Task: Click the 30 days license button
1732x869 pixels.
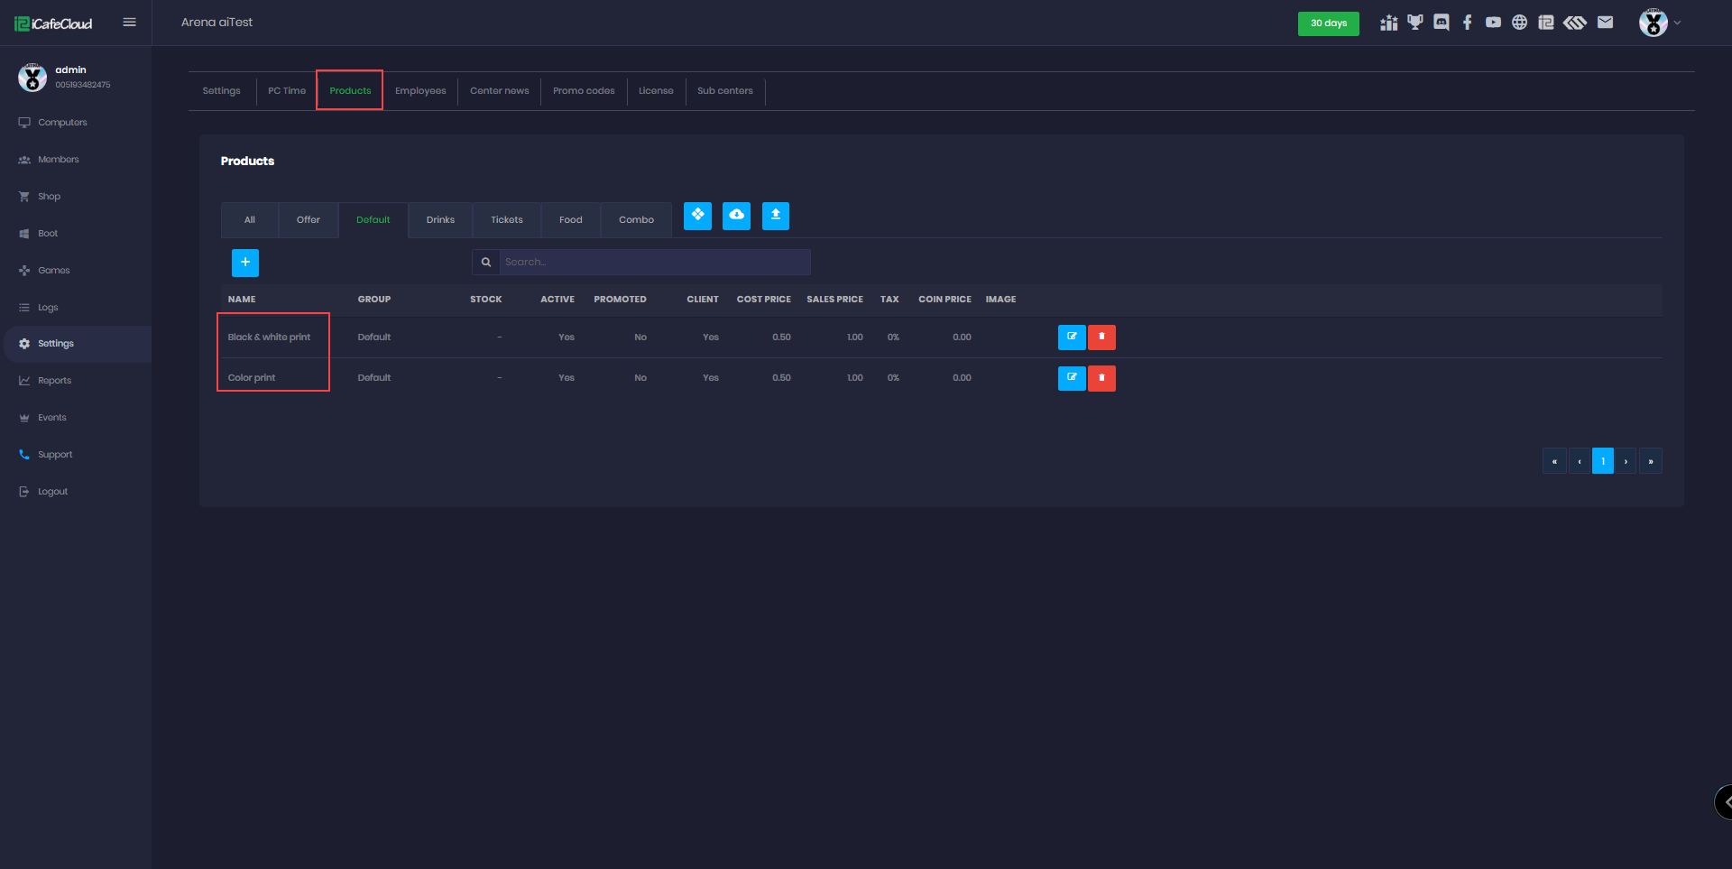Action: (1328, 23)
